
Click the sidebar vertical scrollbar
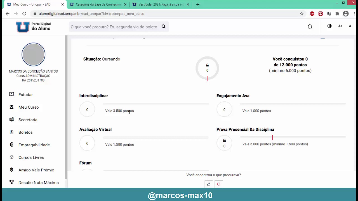[66, 107]
